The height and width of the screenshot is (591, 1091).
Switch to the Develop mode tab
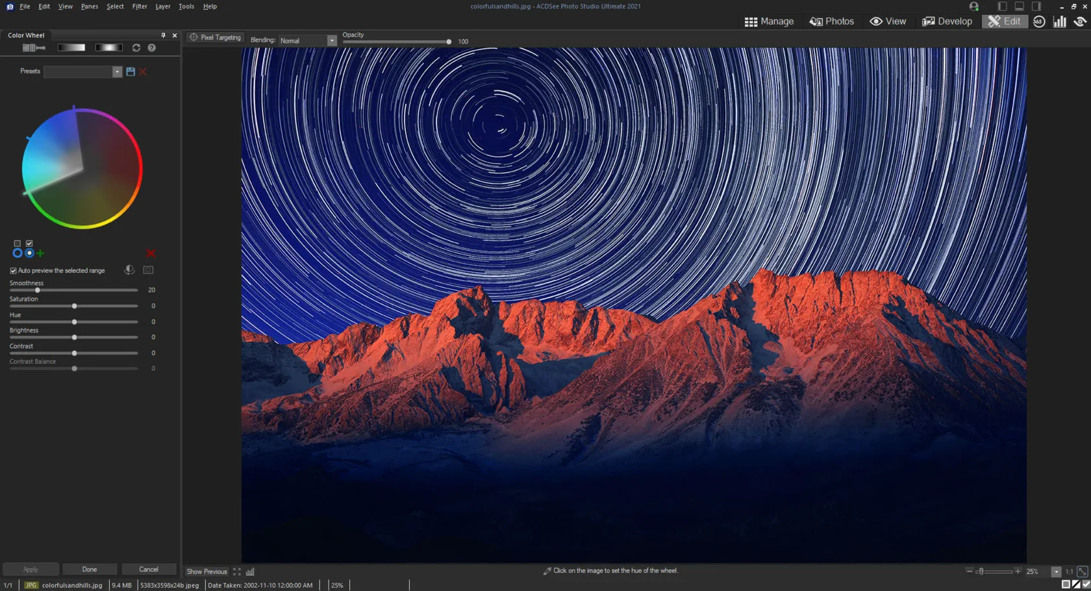point(947,21)
